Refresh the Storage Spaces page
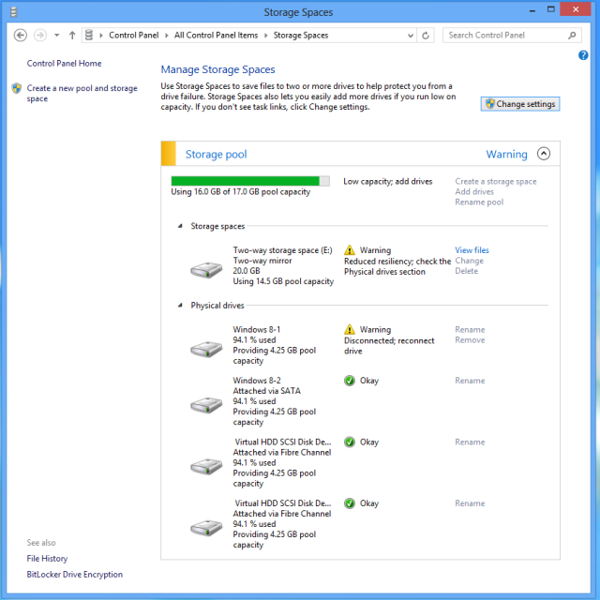 tap(426, 36)
